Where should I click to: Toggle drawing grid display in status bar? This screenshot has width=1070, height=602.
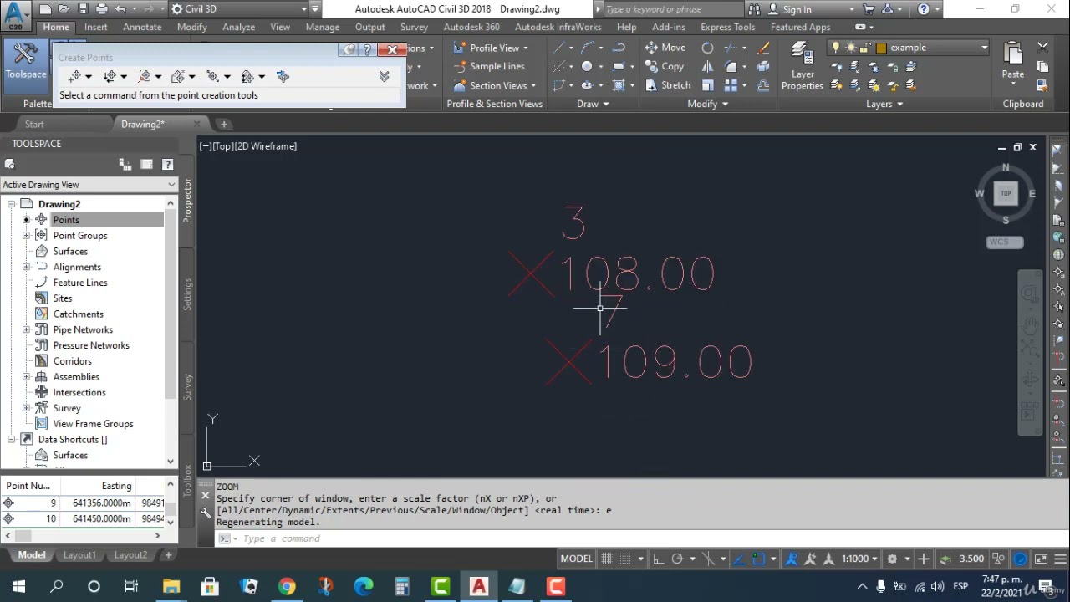click(x=607, y=559)
